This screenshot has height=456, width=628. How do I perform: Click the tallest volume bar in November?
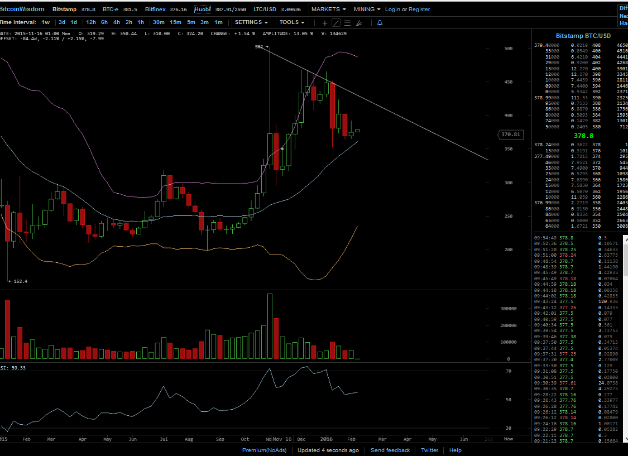pyautogui.click(x=270, y=327)
